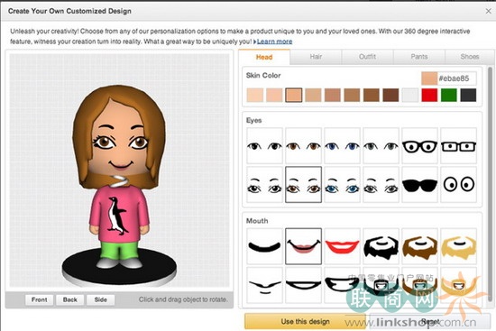Image resolution: width=496 pixels, height=331 pixels.
Task: Switch figure to Side view
Action: click(x=101, y=299)
